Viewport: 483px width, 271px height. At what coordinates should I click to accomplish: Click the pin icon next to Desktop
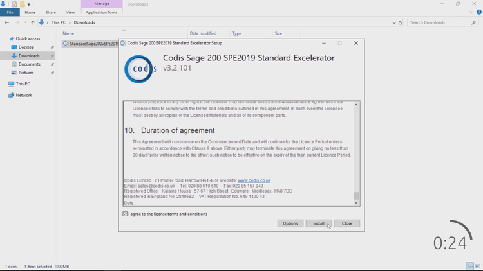[52, 48]
